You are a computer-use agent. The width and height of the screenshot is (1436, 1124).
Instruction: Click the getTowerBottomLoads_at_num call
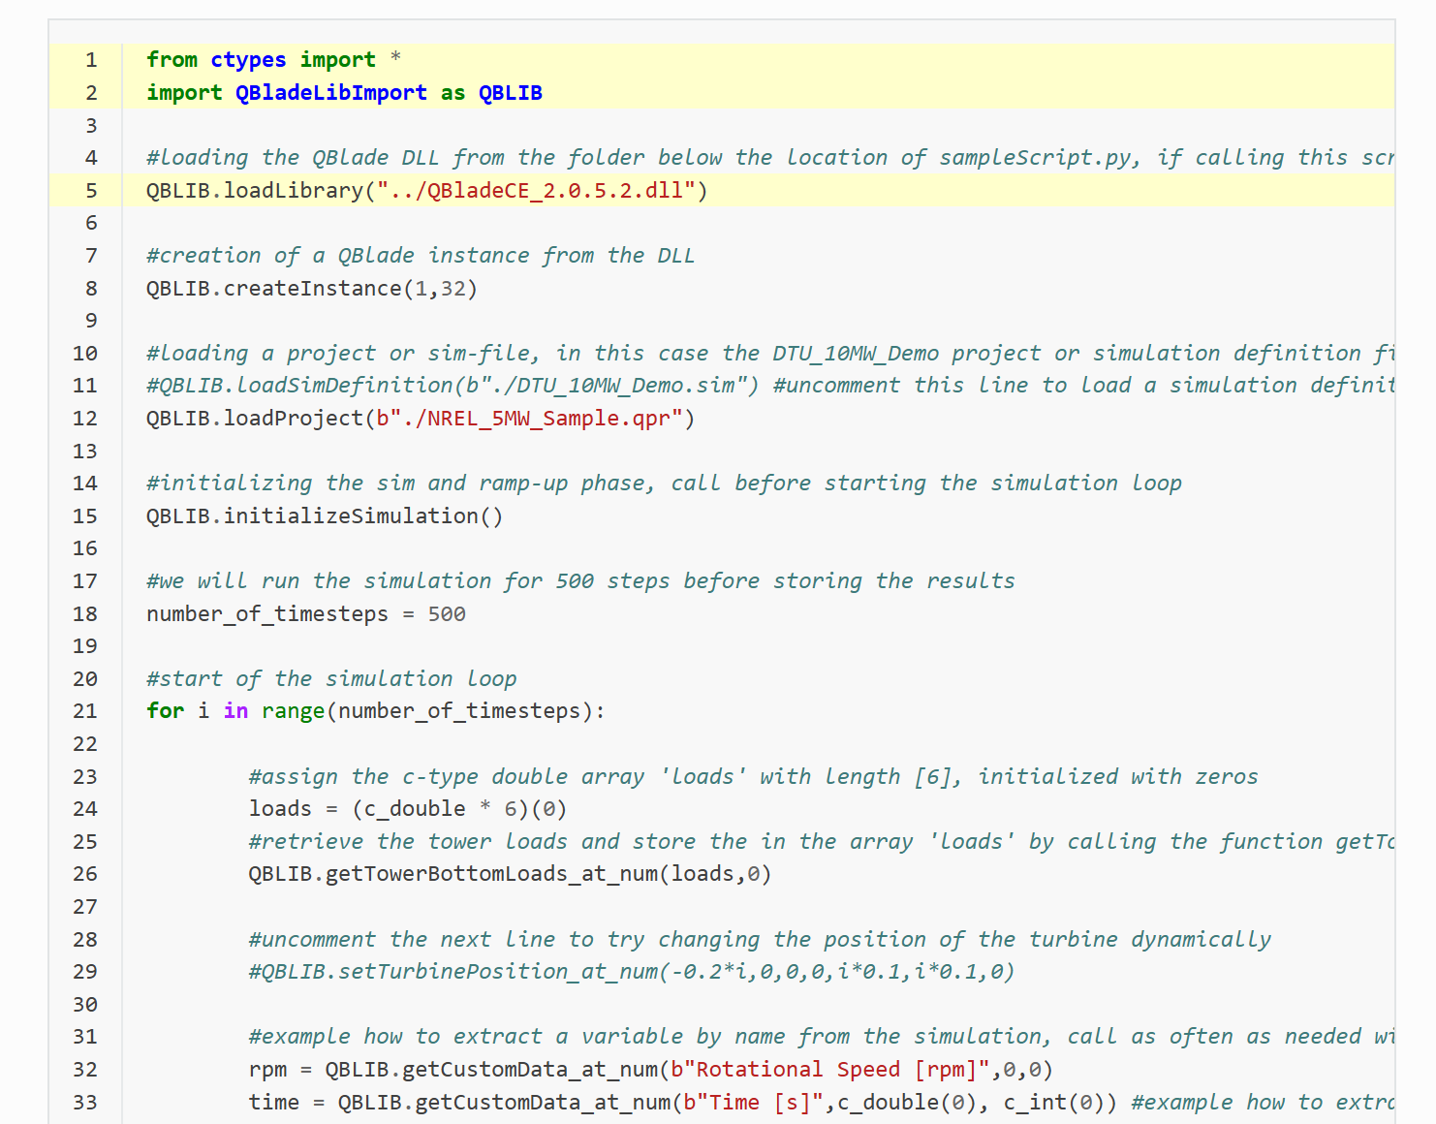[510, 874]
